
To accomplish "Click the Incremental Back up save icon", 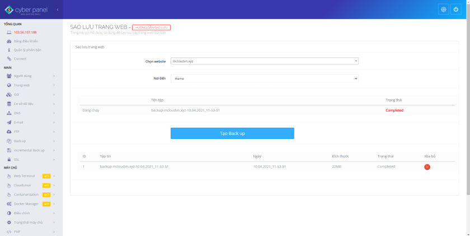I will (9, 150).
